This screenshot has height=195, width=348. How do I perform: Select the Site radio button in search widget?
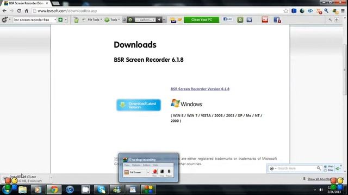pyautogui.click(x=325, y=170)
